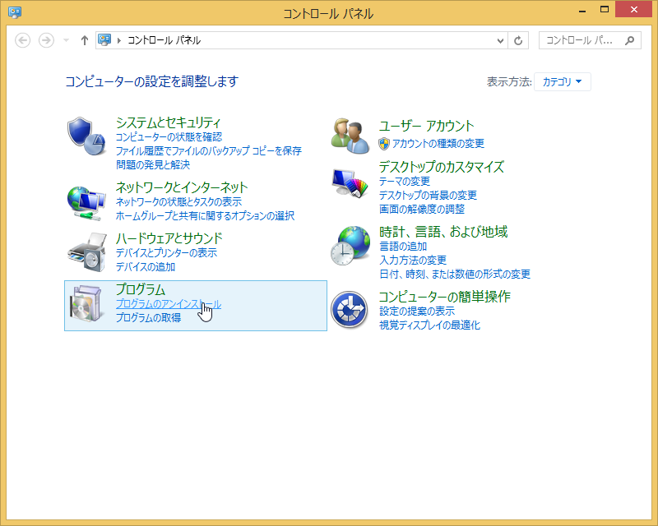Maximize the Control Panel window
Viewport: 658px width, 526px height.
(x=605, y=10)
